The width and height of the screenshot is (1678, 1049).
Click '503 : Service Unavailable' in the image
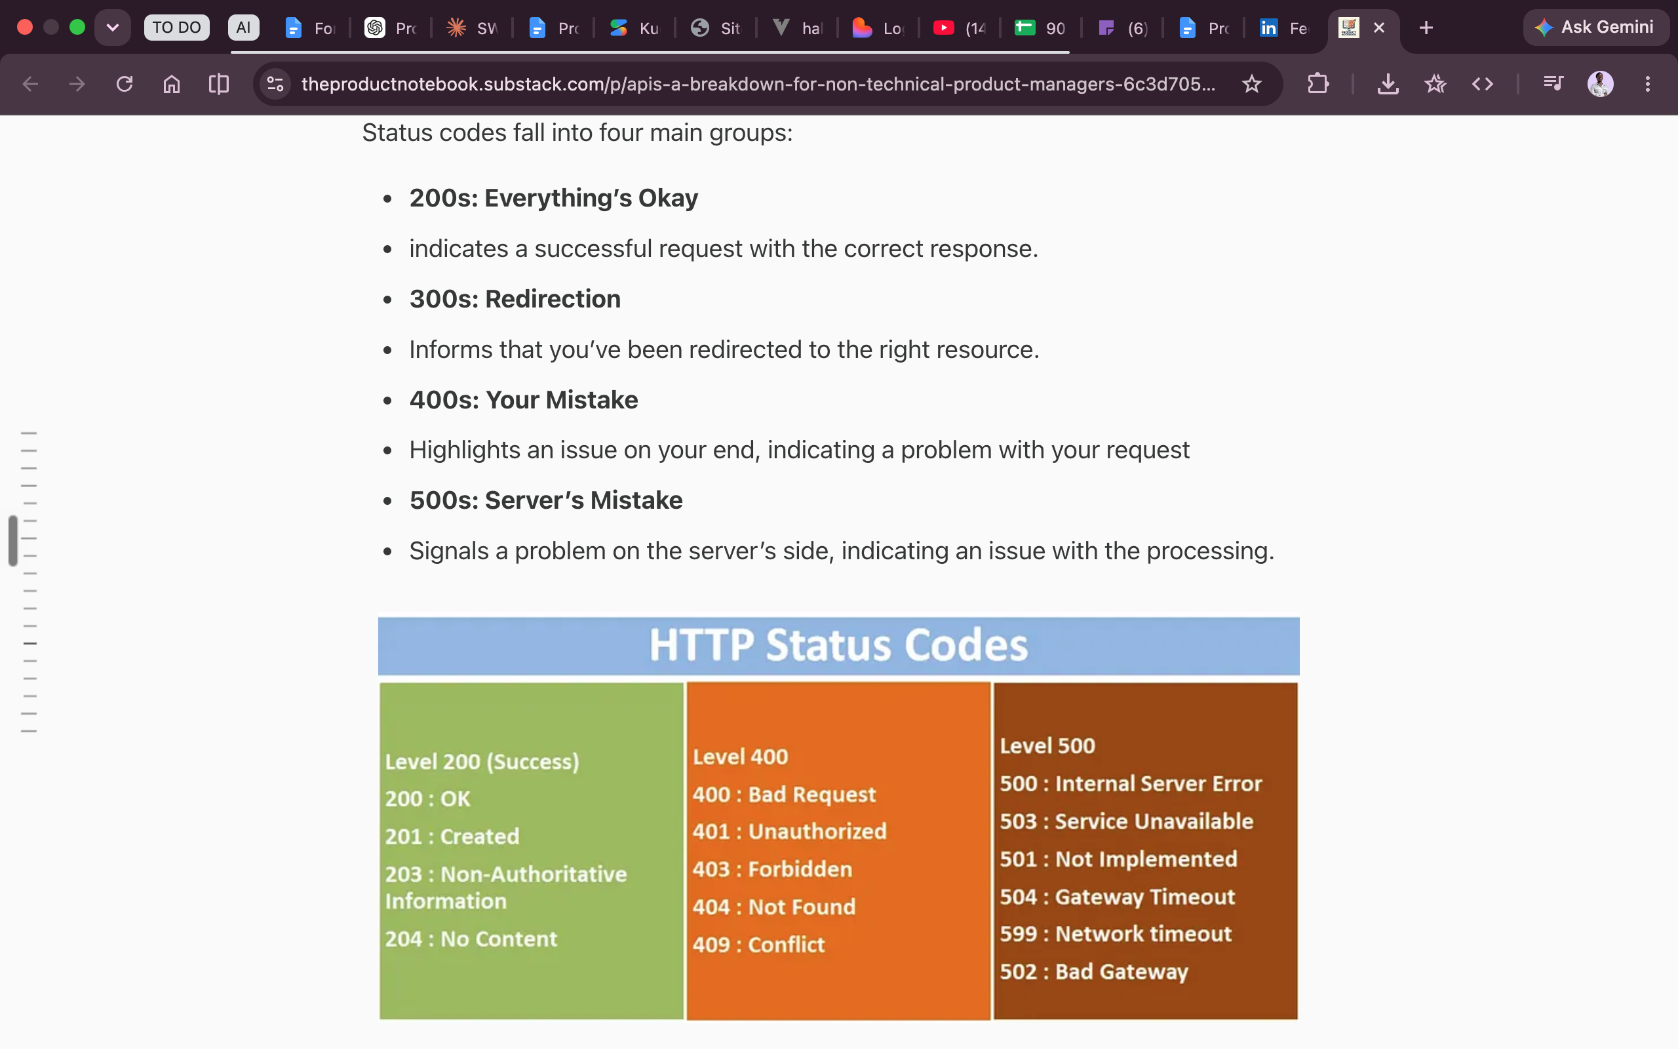pos(1126,821)
